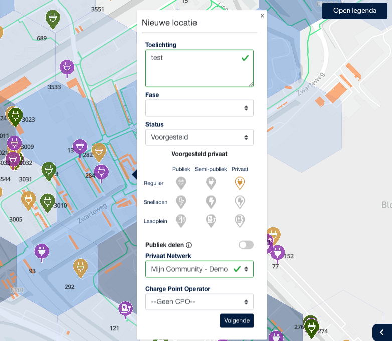Pick the Laadplein Publiek icon

[181, 220]
